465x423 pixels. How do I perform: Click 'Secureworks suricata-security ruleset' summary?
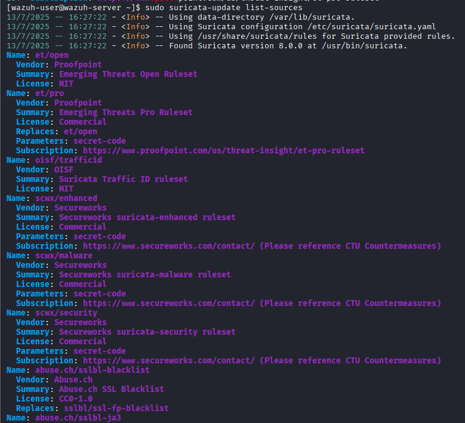coord(147,332)
